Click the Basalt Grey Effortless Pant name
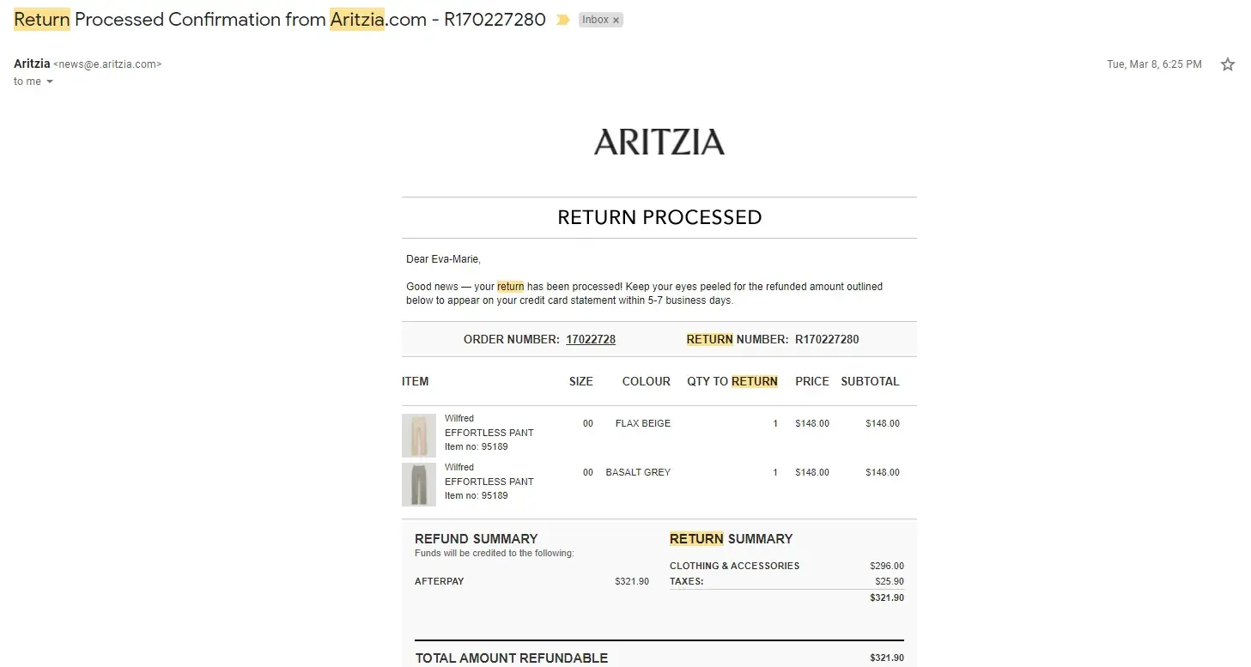 point(489,482)
